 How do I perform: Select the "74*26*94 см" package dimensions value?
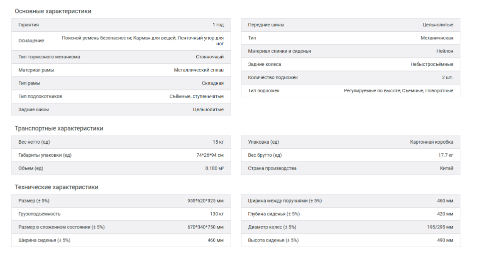click(x=210, y=155)
